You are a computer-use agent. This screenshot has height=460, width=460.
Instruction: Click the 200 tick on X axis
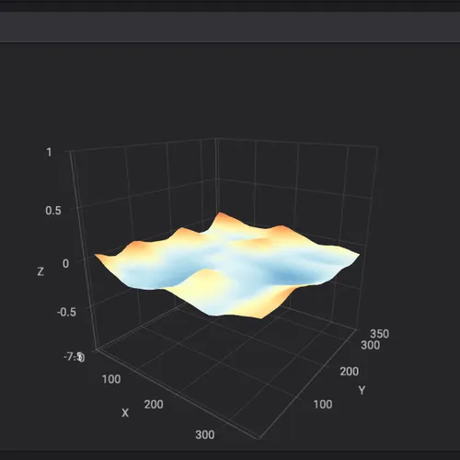click(x=154, y=405)
